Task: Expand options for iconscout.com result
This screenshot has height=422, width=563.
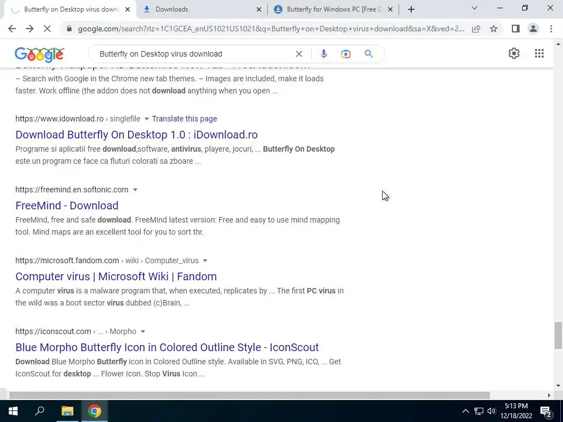Action: (142, 331)
